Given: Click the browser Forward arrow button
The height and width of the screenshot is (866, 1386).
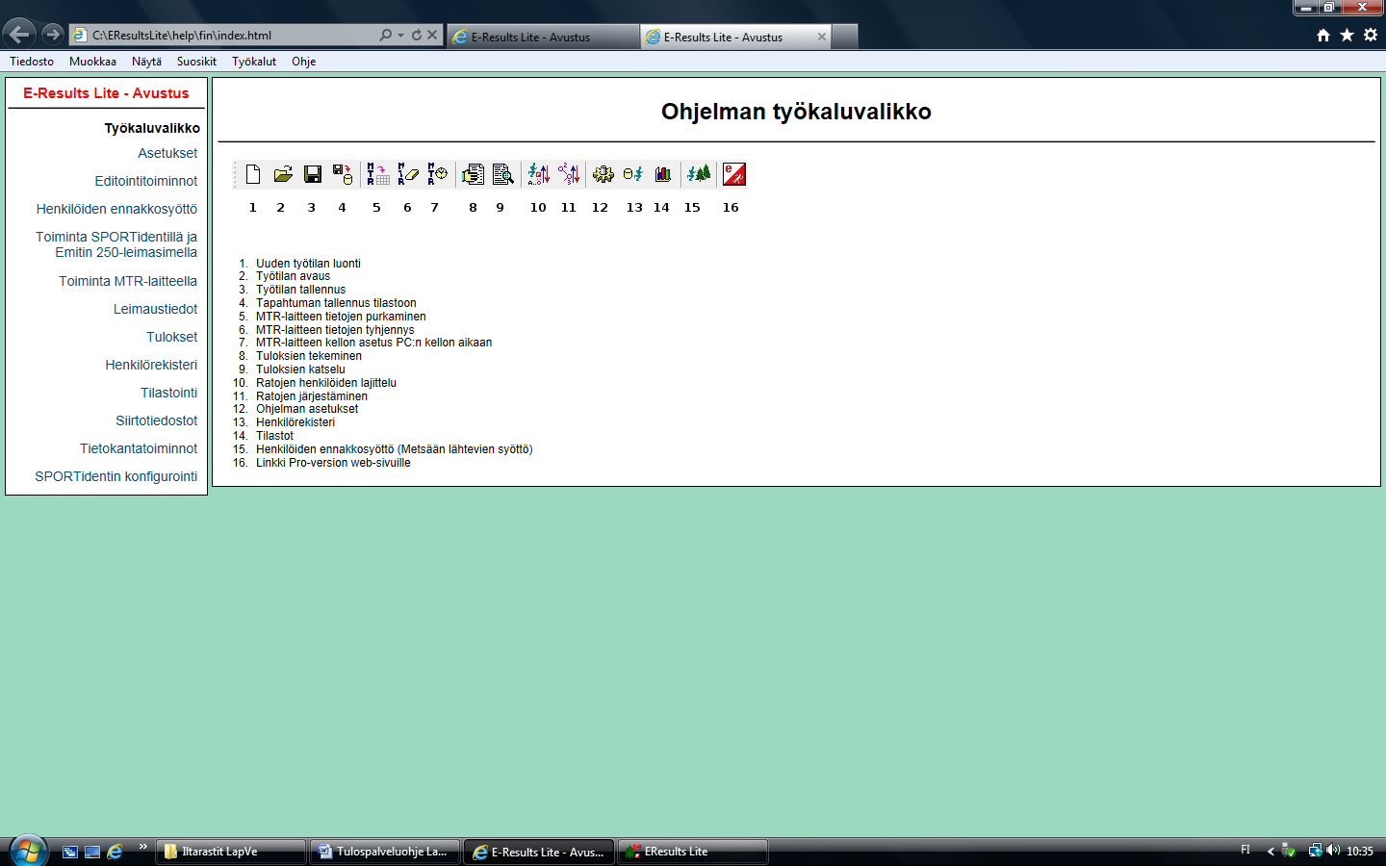Looking at the screenshot, I should pyautogui.click(x=52, y=35).
